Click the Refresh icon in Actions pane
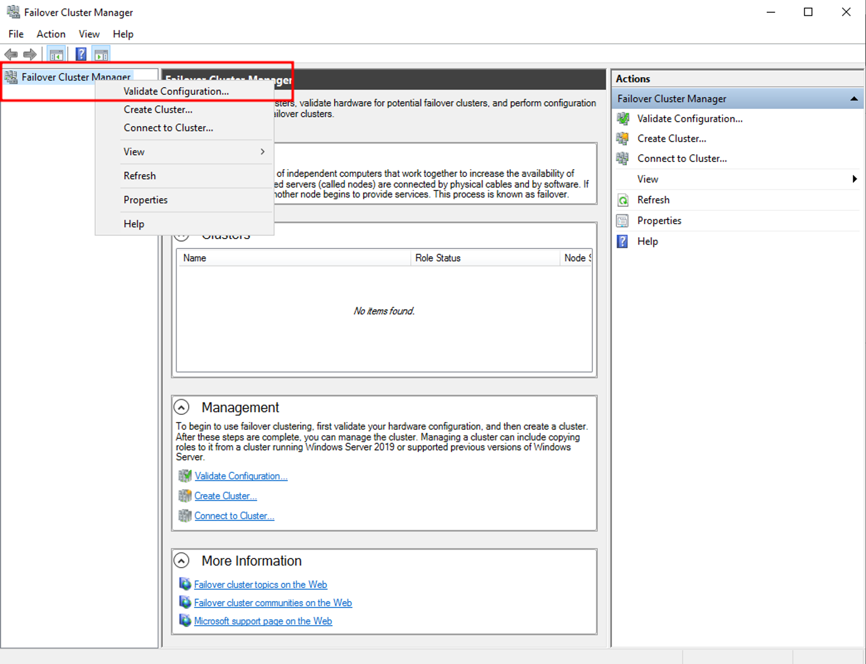This screenshot has height=664, width=866. click(x=623, y=200)
